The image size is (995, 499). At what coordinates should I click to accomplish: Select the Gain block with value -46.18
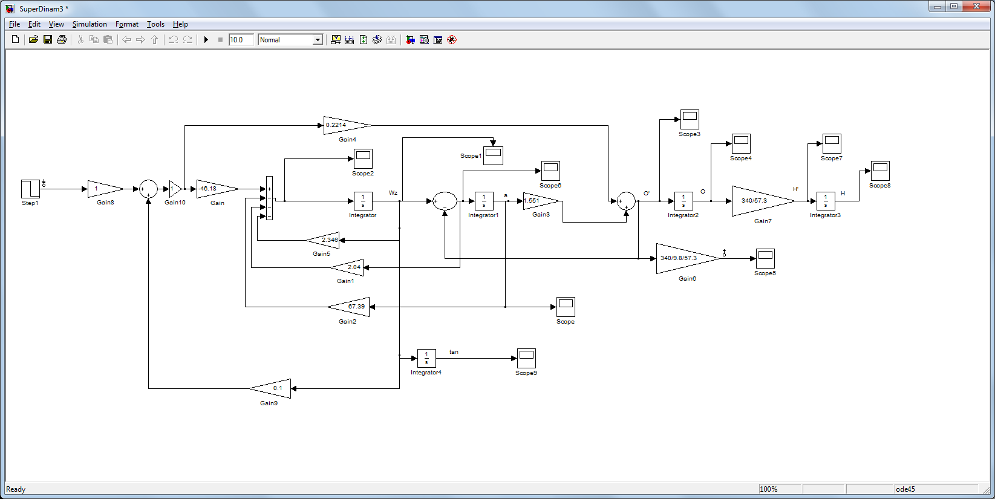pyautogui.click(x=217, y=189)
